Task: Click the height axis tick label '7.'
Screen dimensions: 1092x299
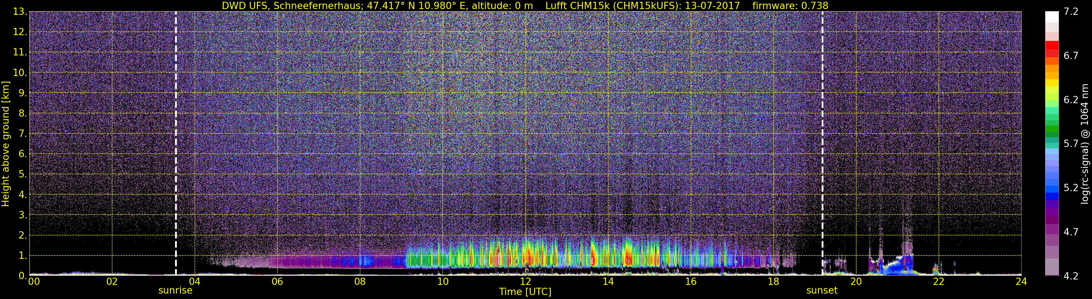Action: pos(22,134)
